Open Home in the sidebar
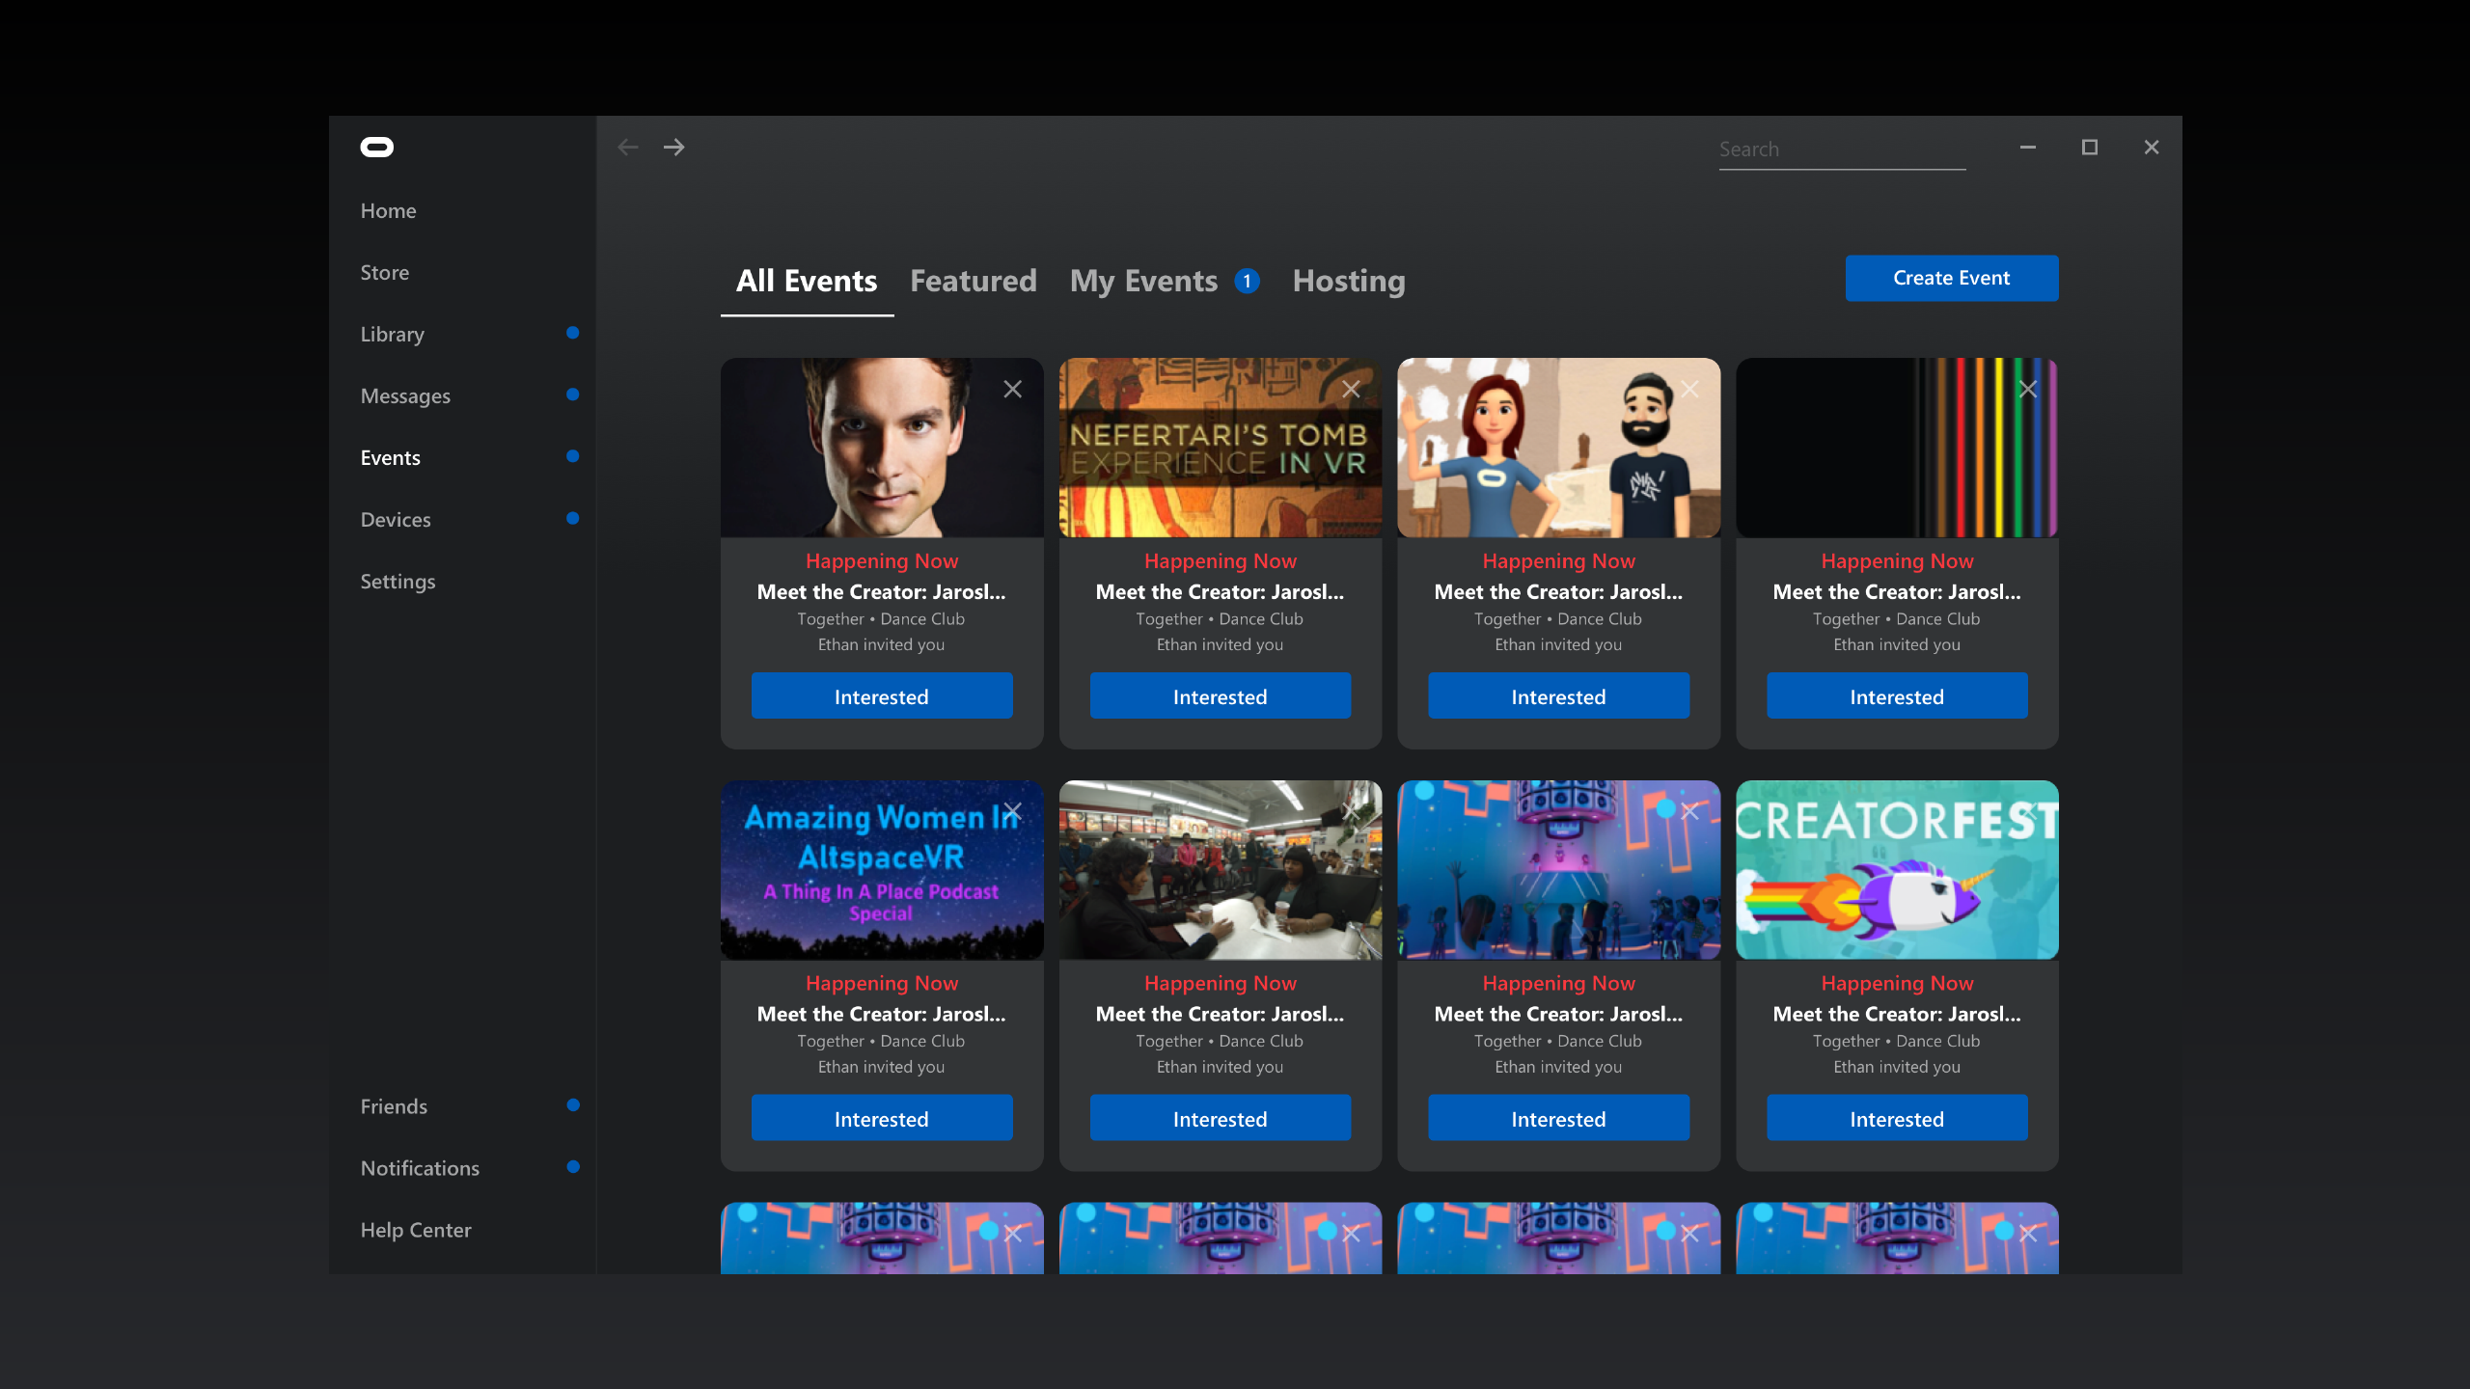 tap(388, 210)
